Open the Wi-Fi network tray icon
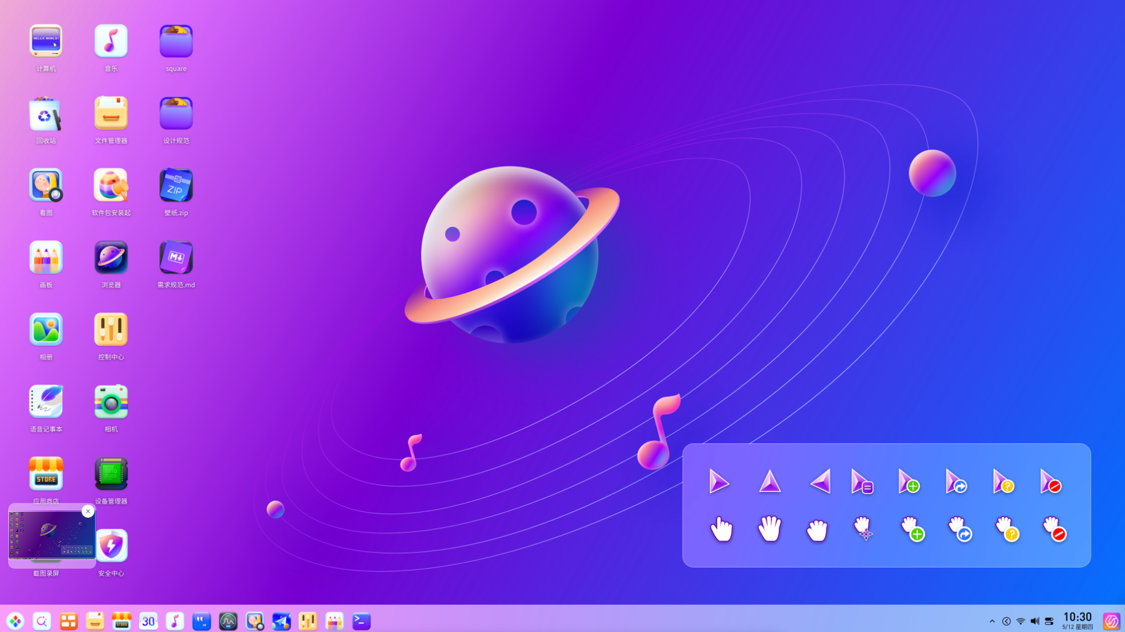This screenshot has height=632, width=1125. (1021, 621)
